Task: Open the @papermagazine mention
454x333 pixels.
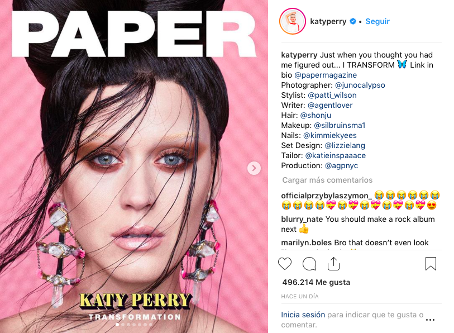Action: point(326,75)
